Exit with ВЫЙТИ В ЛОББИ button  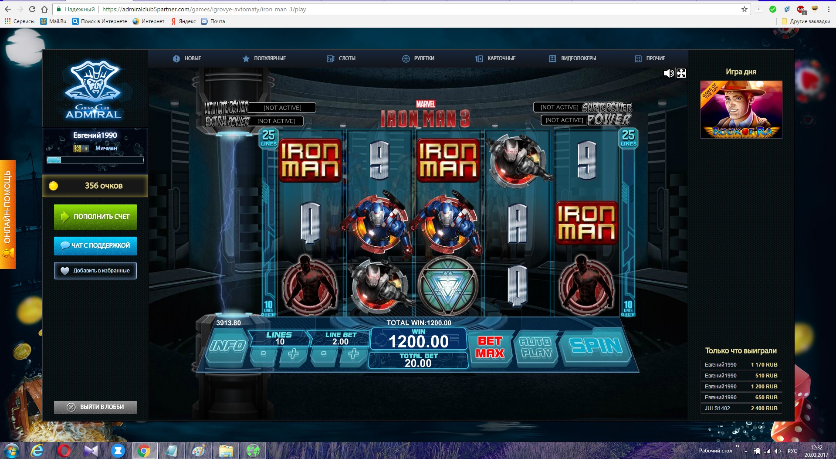tap(95, 407)
